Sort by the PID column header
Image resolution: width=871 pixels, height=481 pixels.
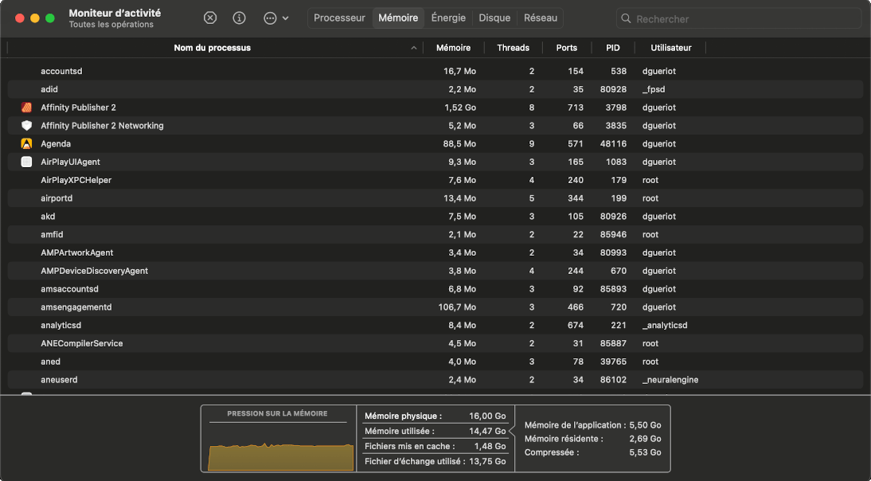[x=612, y=48]
